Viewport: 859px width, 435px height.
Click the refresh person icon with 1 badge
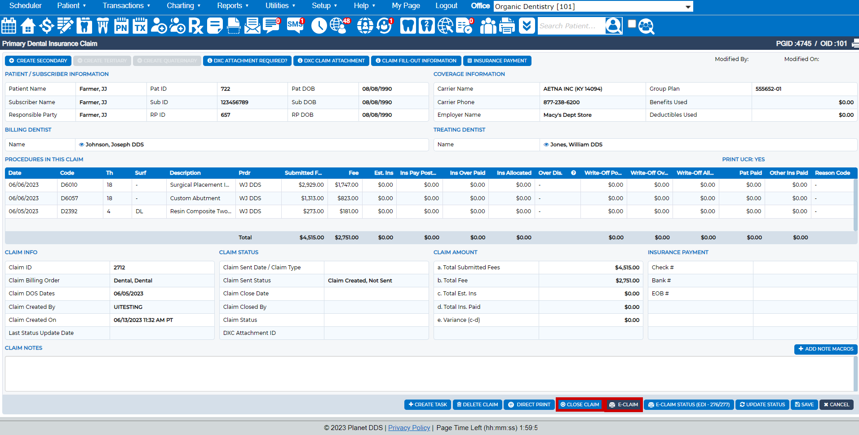click(x=385, y=26)
